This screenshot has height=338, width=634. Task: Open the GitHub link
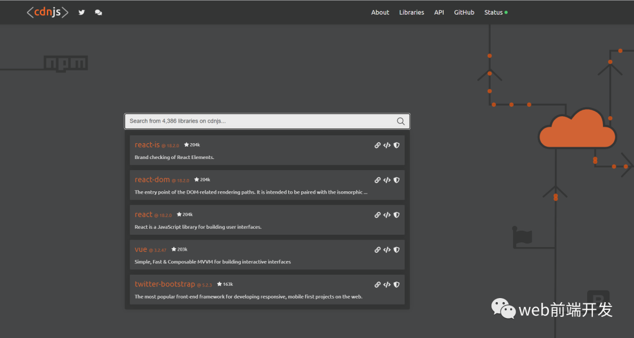464,12
